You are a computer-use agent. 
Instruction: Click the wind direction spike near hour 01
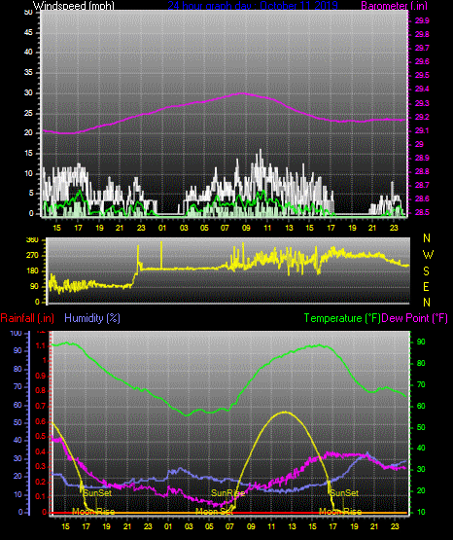click(161, 255)
